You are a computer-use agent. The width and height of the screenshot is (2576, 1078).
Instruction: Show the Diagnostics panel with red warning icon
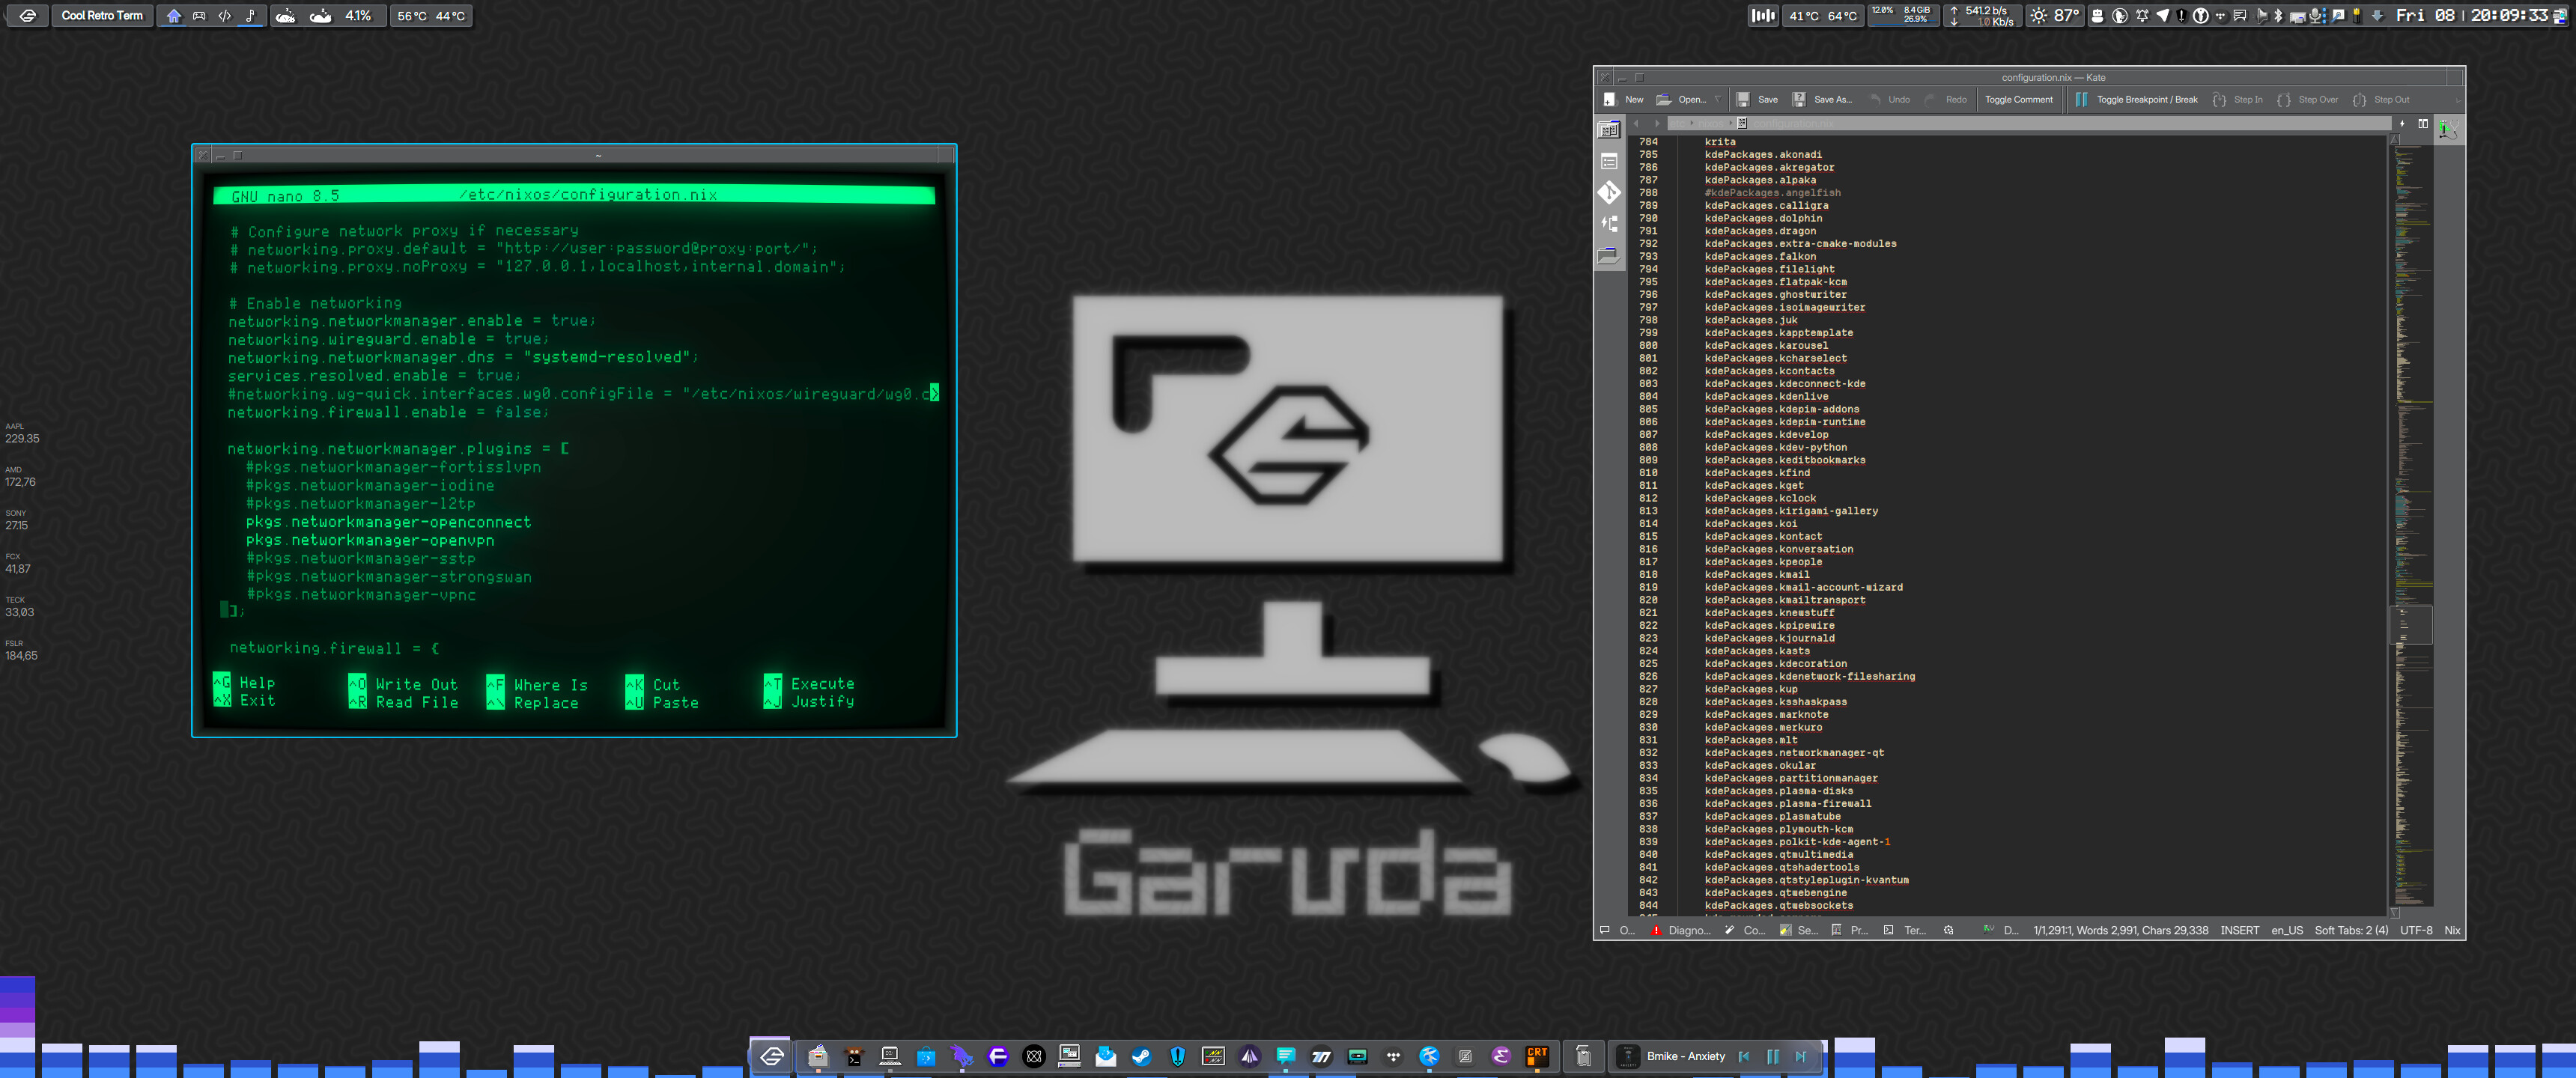pyautogui.click(x=1680, y=930)
